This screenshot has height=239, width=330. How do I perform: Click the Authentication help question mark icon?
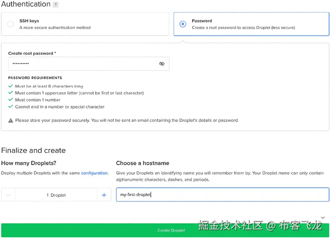pos(56,5)
